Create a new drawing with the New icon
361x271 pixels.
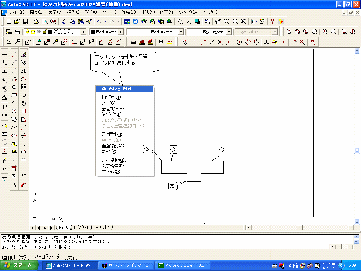click(9, 22)
